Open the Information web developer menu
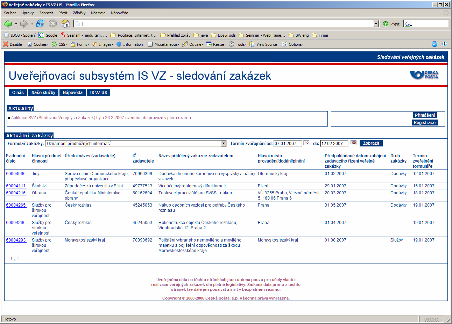The height and width of the screenshot is (324, 452). (x=130, y=44)
